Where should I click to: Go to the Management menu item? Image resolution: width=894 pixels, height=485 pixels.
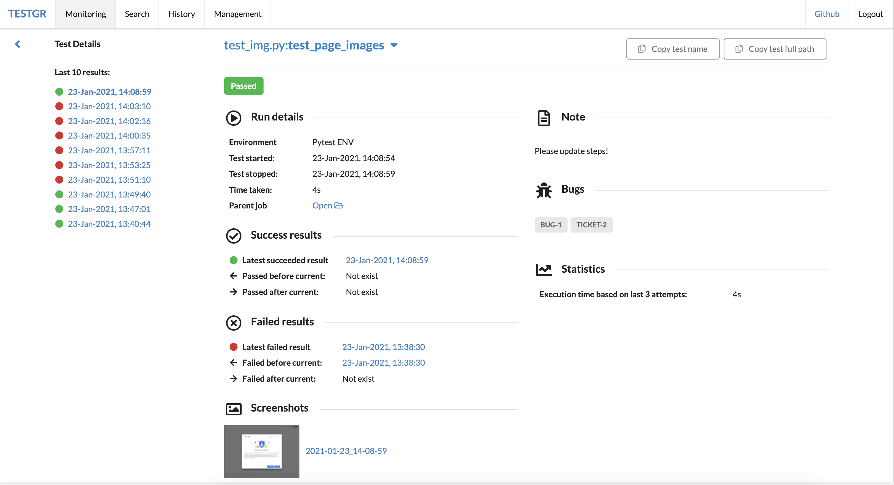coord(237,14)
